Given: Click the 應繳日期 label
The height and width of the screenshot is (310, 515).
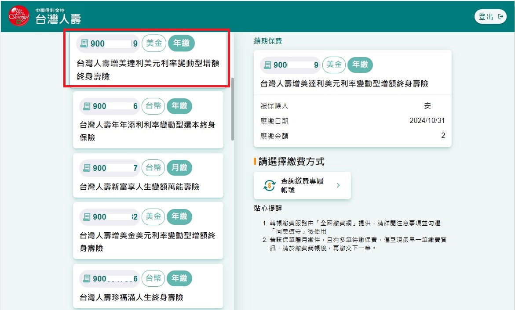Looking at the screenshot, I should tap(274, 121).
